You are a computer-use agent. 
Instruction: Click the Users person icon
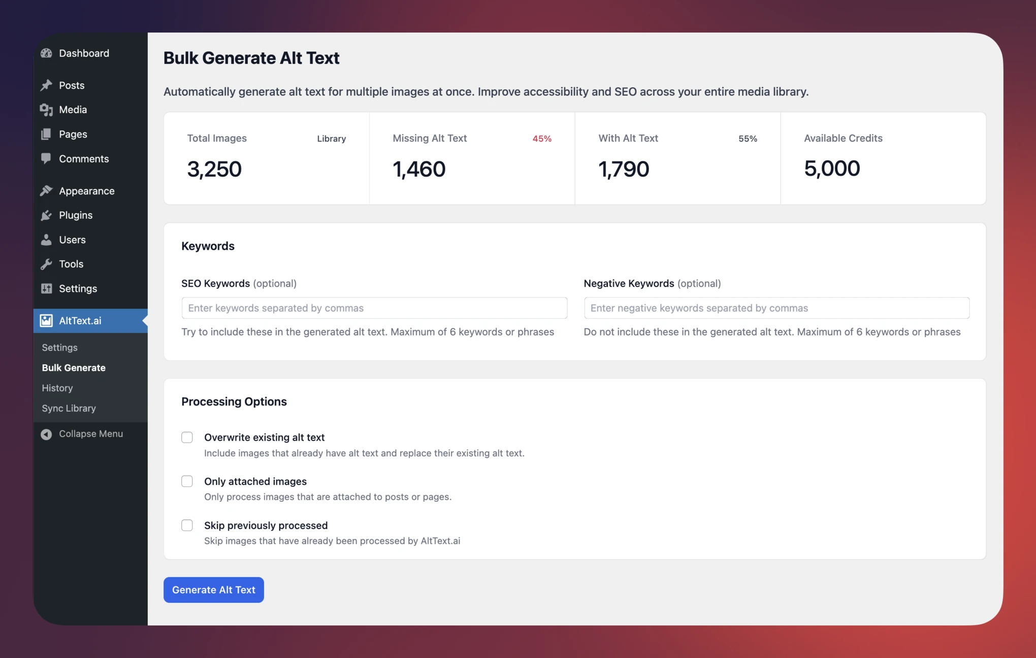(x=47, y=240)
